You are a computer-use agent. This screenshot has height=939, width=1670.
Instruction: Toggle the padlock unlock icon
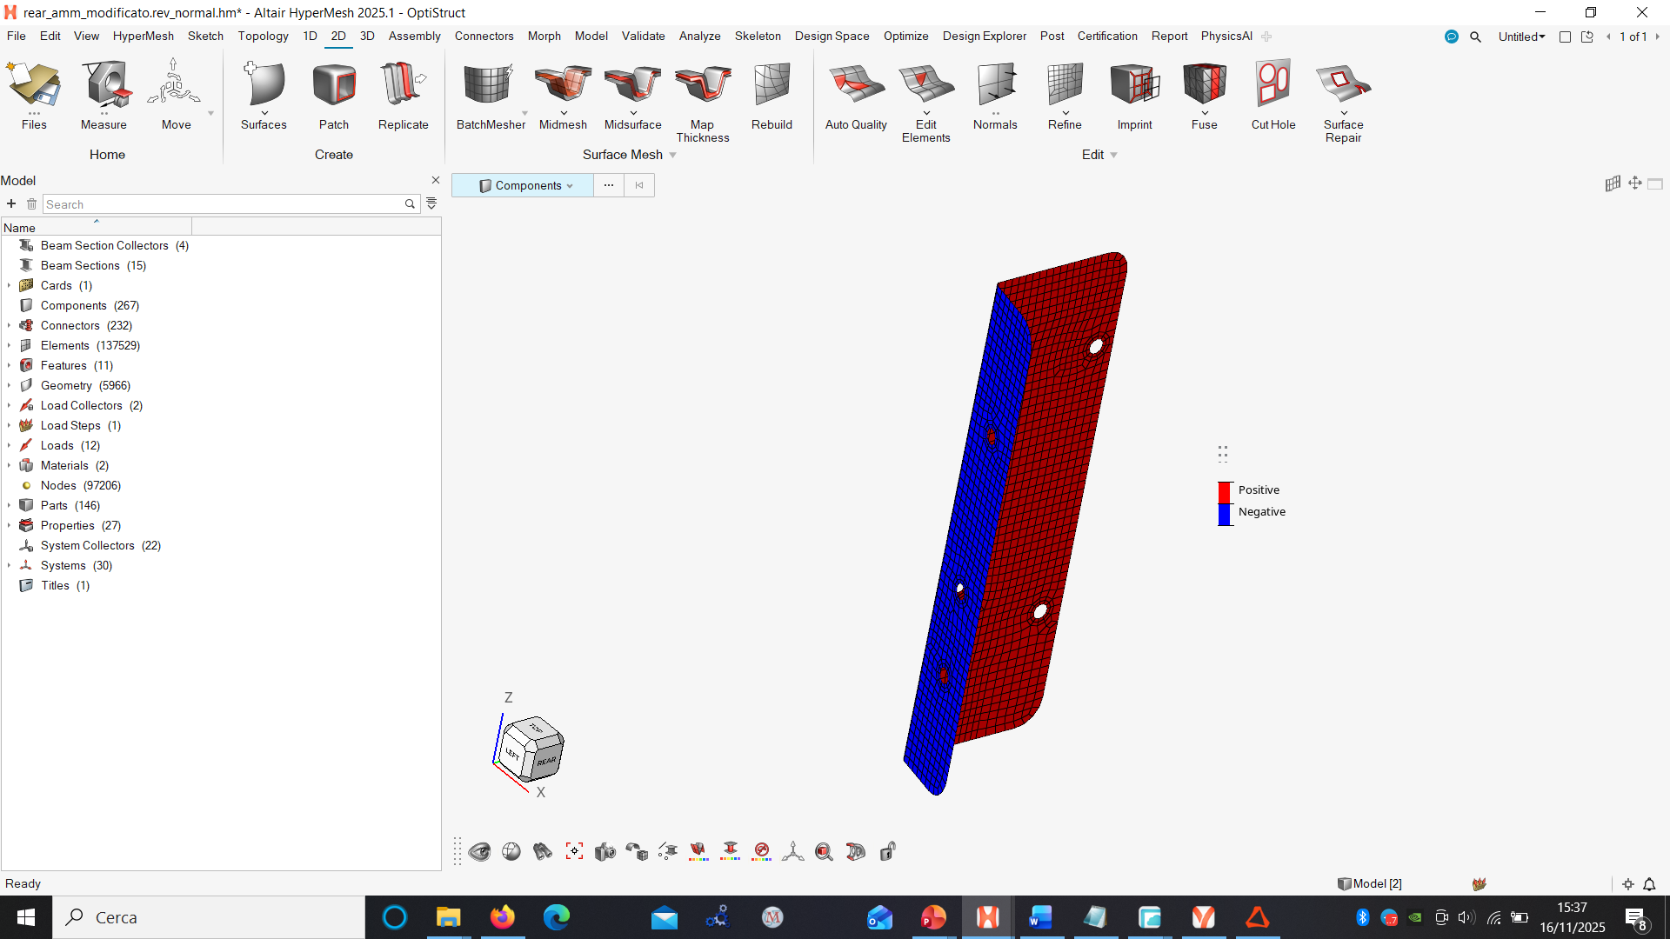tap(887, 852)
